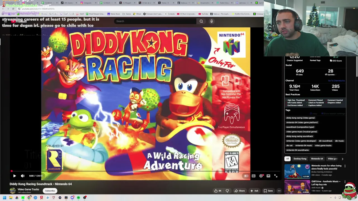This screenshot has height=201, width=358.
Task: Open more actions menu under video
Action: [279, 191]
